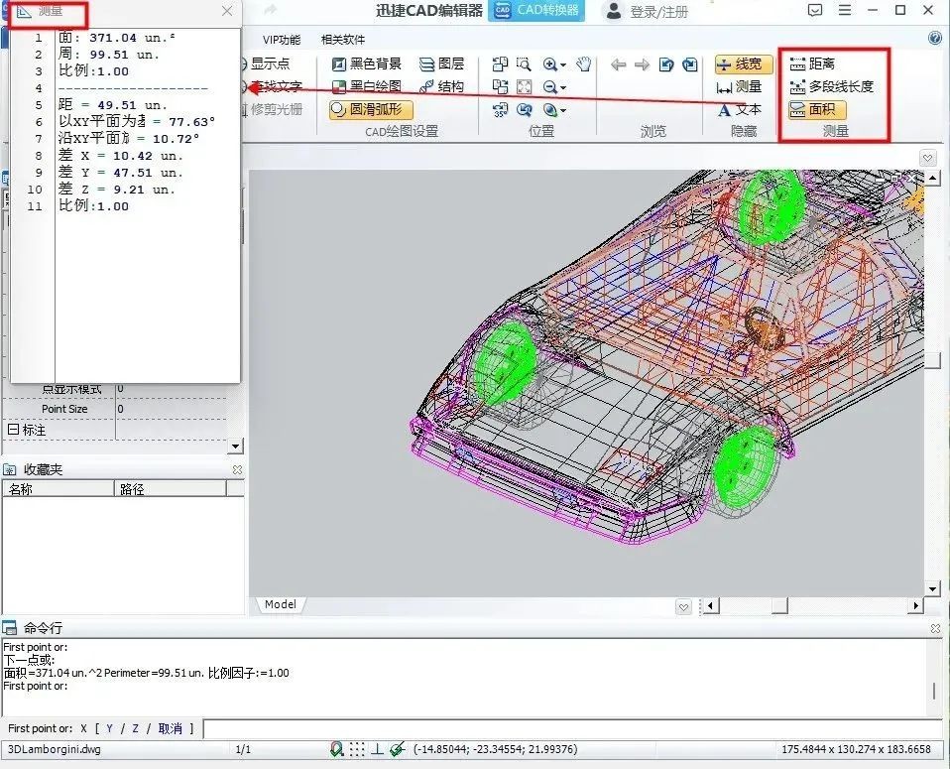Click the previous view left arrow

click(x=619, y=65)
